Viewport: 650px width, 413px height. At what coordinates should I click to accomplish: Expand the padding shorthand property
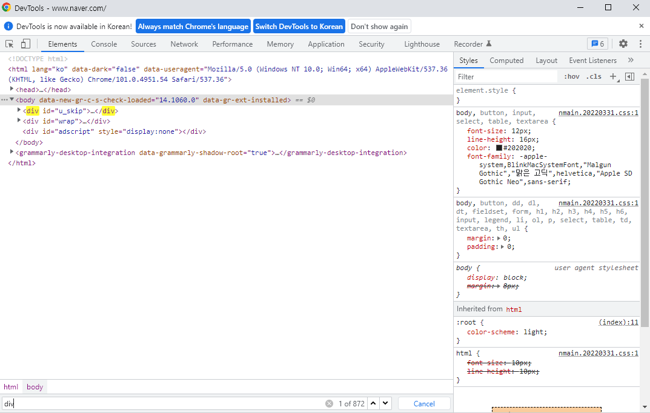(502, 247)
